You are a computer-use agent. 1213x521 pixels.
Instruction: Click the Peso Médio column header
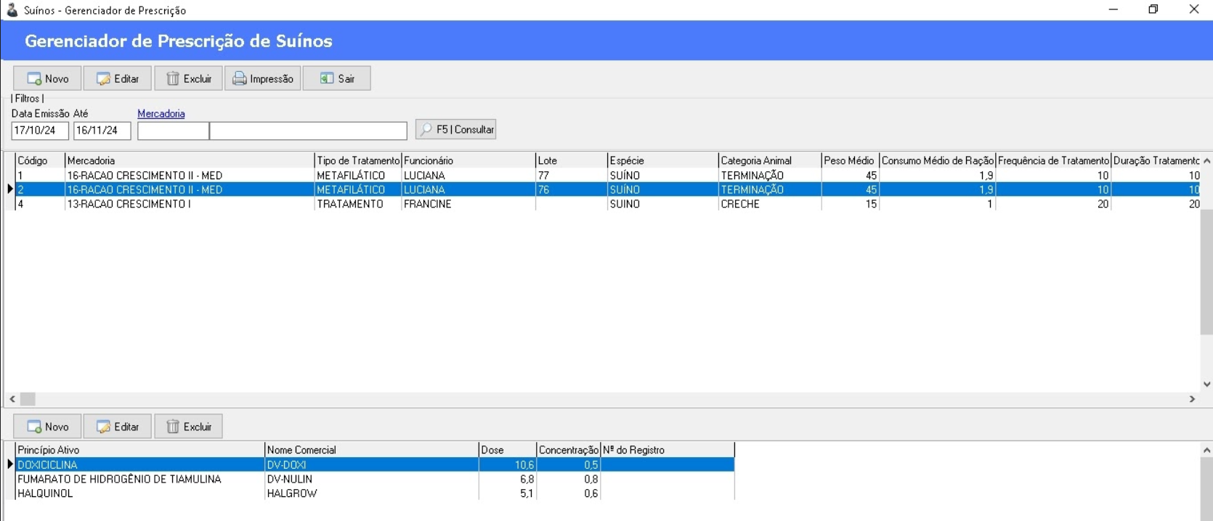[x=851, y=160]
